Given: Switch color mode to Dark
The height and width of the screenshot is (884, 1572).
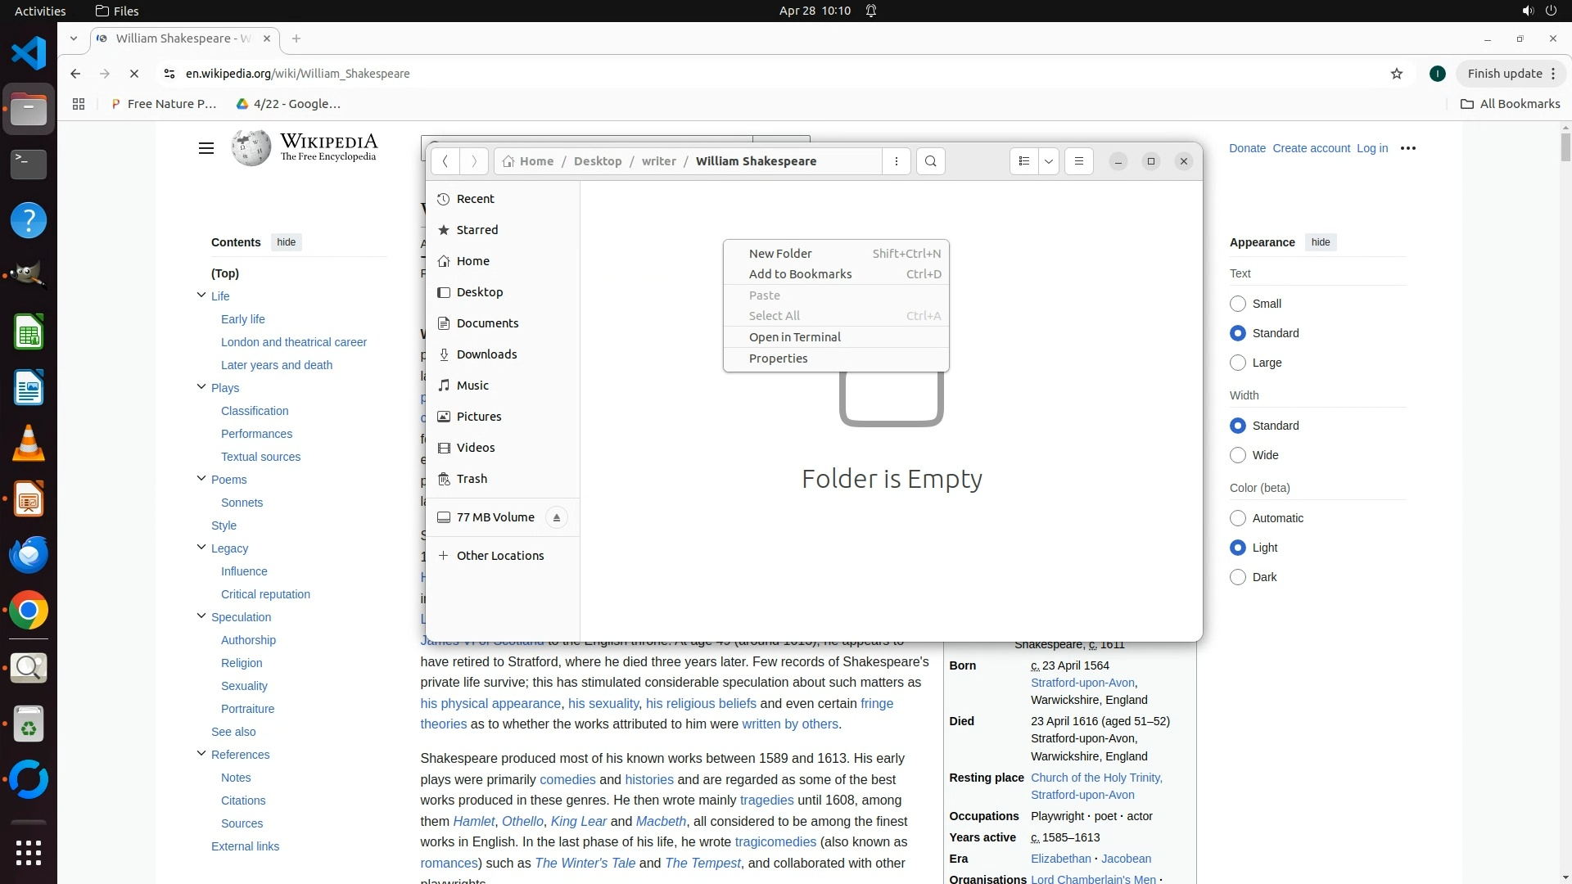Looking at the screenshot, I should pyautogui.click(x=1237, y=577).
